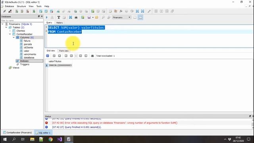Click the Status panel vertical scrollbar
Image resolution: width=254 pixels, height=143 pixels.
[252, 124]
